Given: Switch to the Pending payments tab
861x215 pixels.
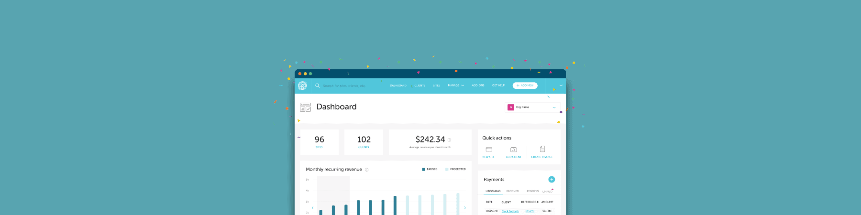Looking at the screenshot, I should 533,191.
